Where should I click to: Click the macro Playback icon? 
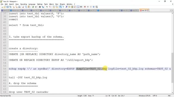pyautogui.click(x=91, y=7)
